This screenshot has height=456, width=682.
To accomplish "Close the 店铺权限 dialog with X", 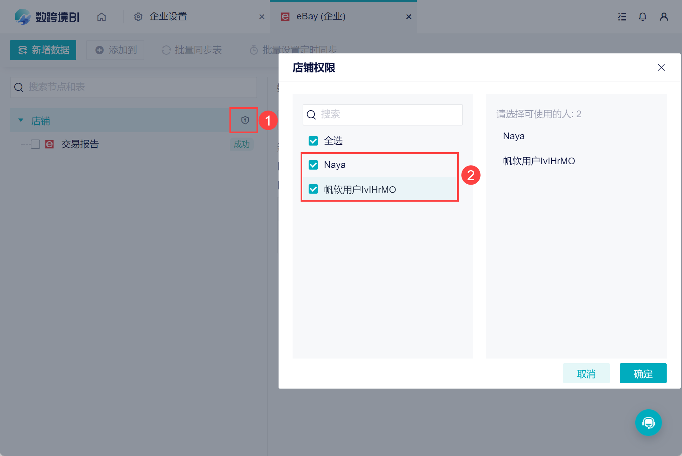I will 661,67.
